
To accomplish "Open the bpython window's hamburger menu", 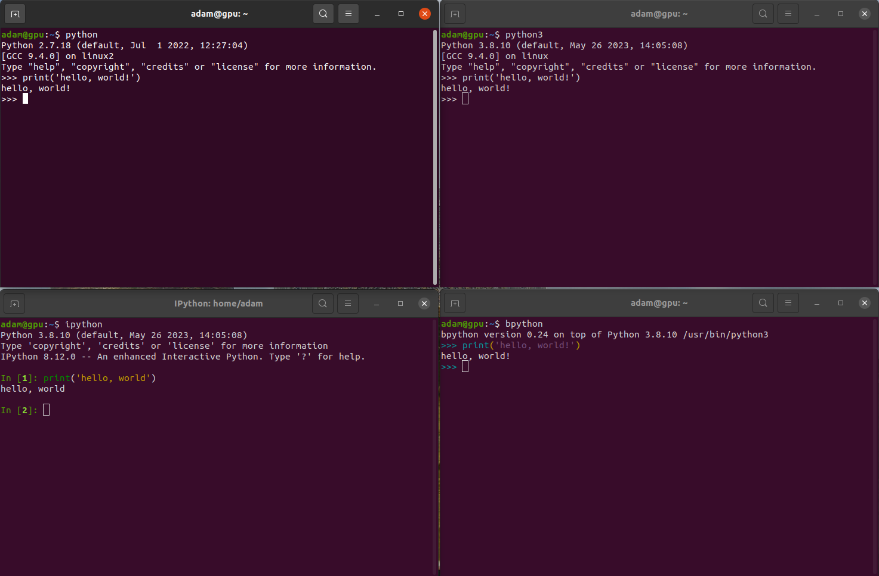I will coord(788,303).
